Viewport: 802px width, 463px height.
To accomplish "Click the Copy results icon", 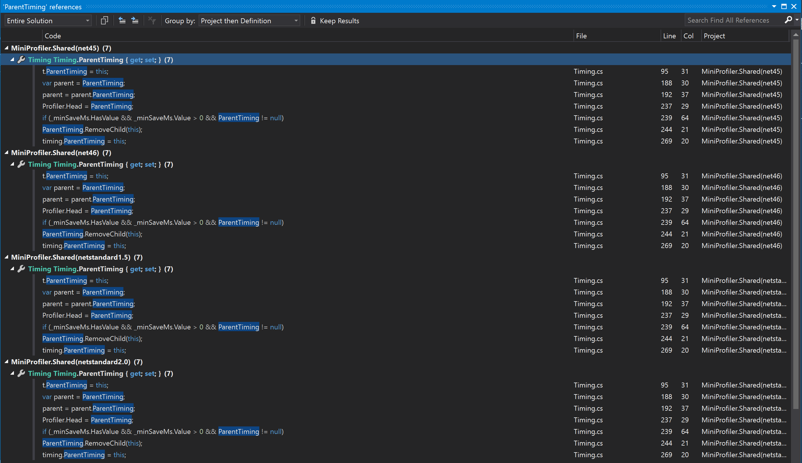I will [x=104, y=21].
